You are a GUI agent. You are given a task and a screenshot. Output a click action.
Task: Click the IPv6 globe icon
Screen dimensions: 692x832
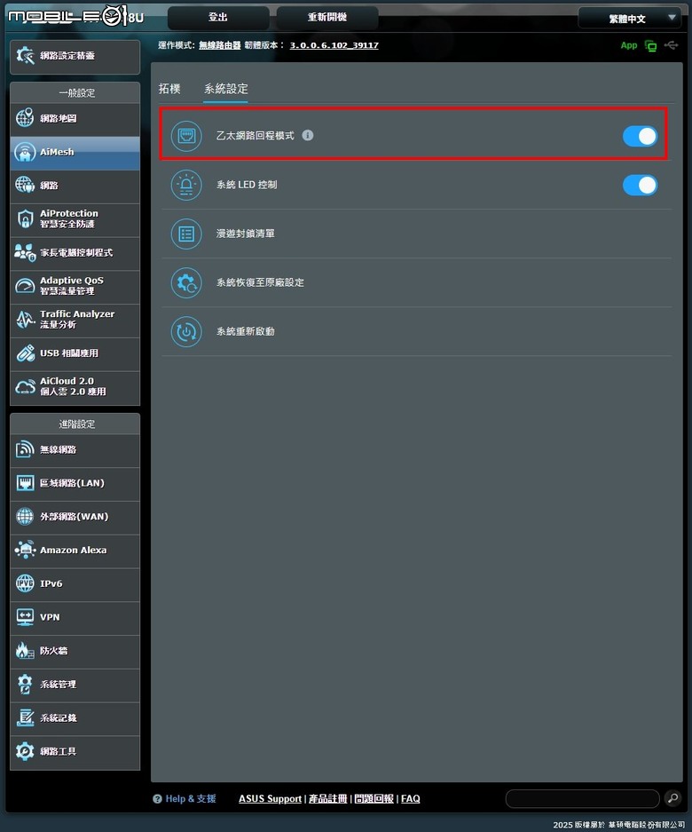pos(25,583)
